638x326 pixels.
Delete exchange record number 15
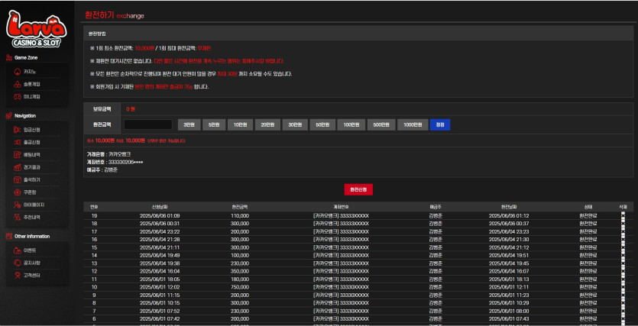point(623,247)
